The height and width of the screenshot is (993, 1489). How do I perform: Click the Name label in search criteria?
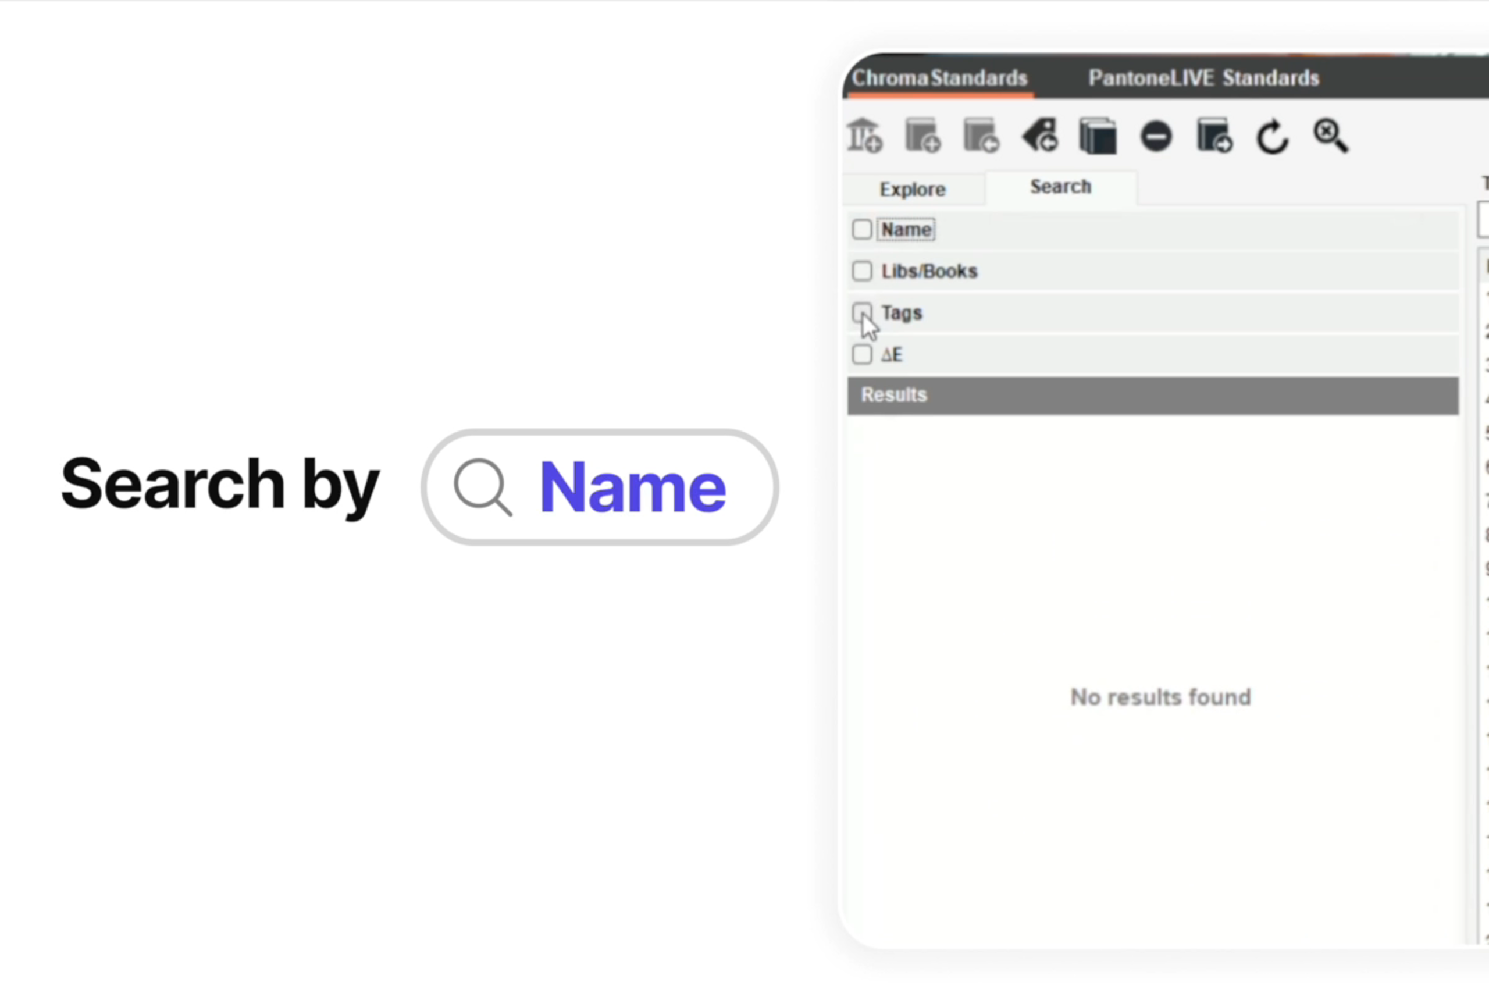tap(906, 229)
